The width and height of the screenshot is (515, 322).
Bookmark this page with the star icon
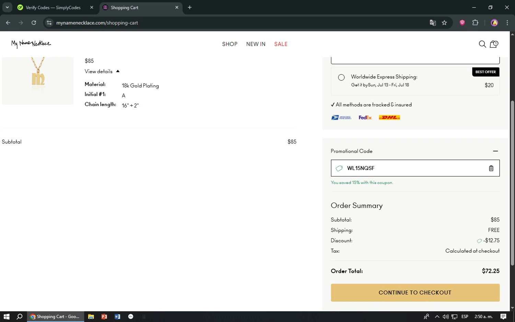point(444,23)
